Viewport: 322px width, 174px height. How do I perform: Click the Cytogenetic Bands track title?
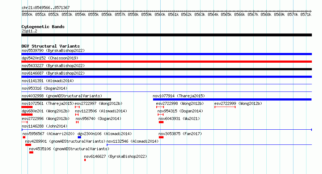click(x=43, y=27)
